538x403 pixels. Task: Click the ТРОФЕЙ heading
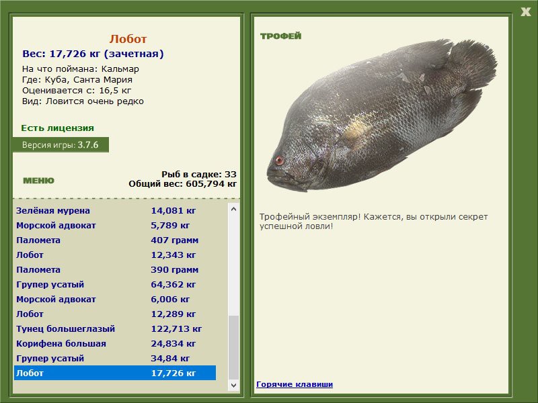(280, 36)
